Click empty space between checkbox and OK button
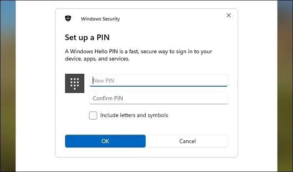The height and width of the screenshot is (172, 293). [x=146, y=127]
